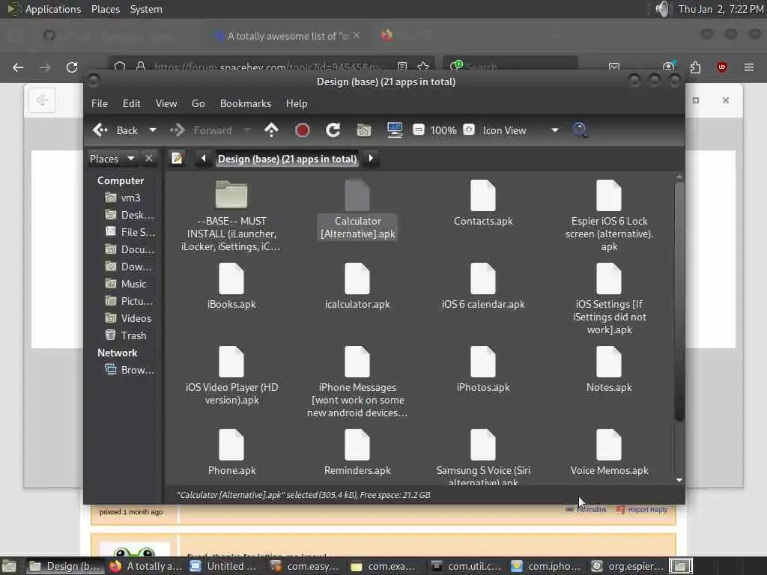Open the File menu

(100, 103)
